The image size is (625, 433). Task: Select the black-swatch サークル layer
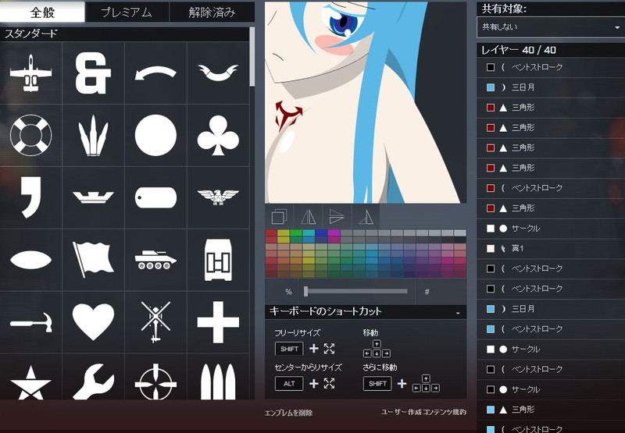(551, 389)
